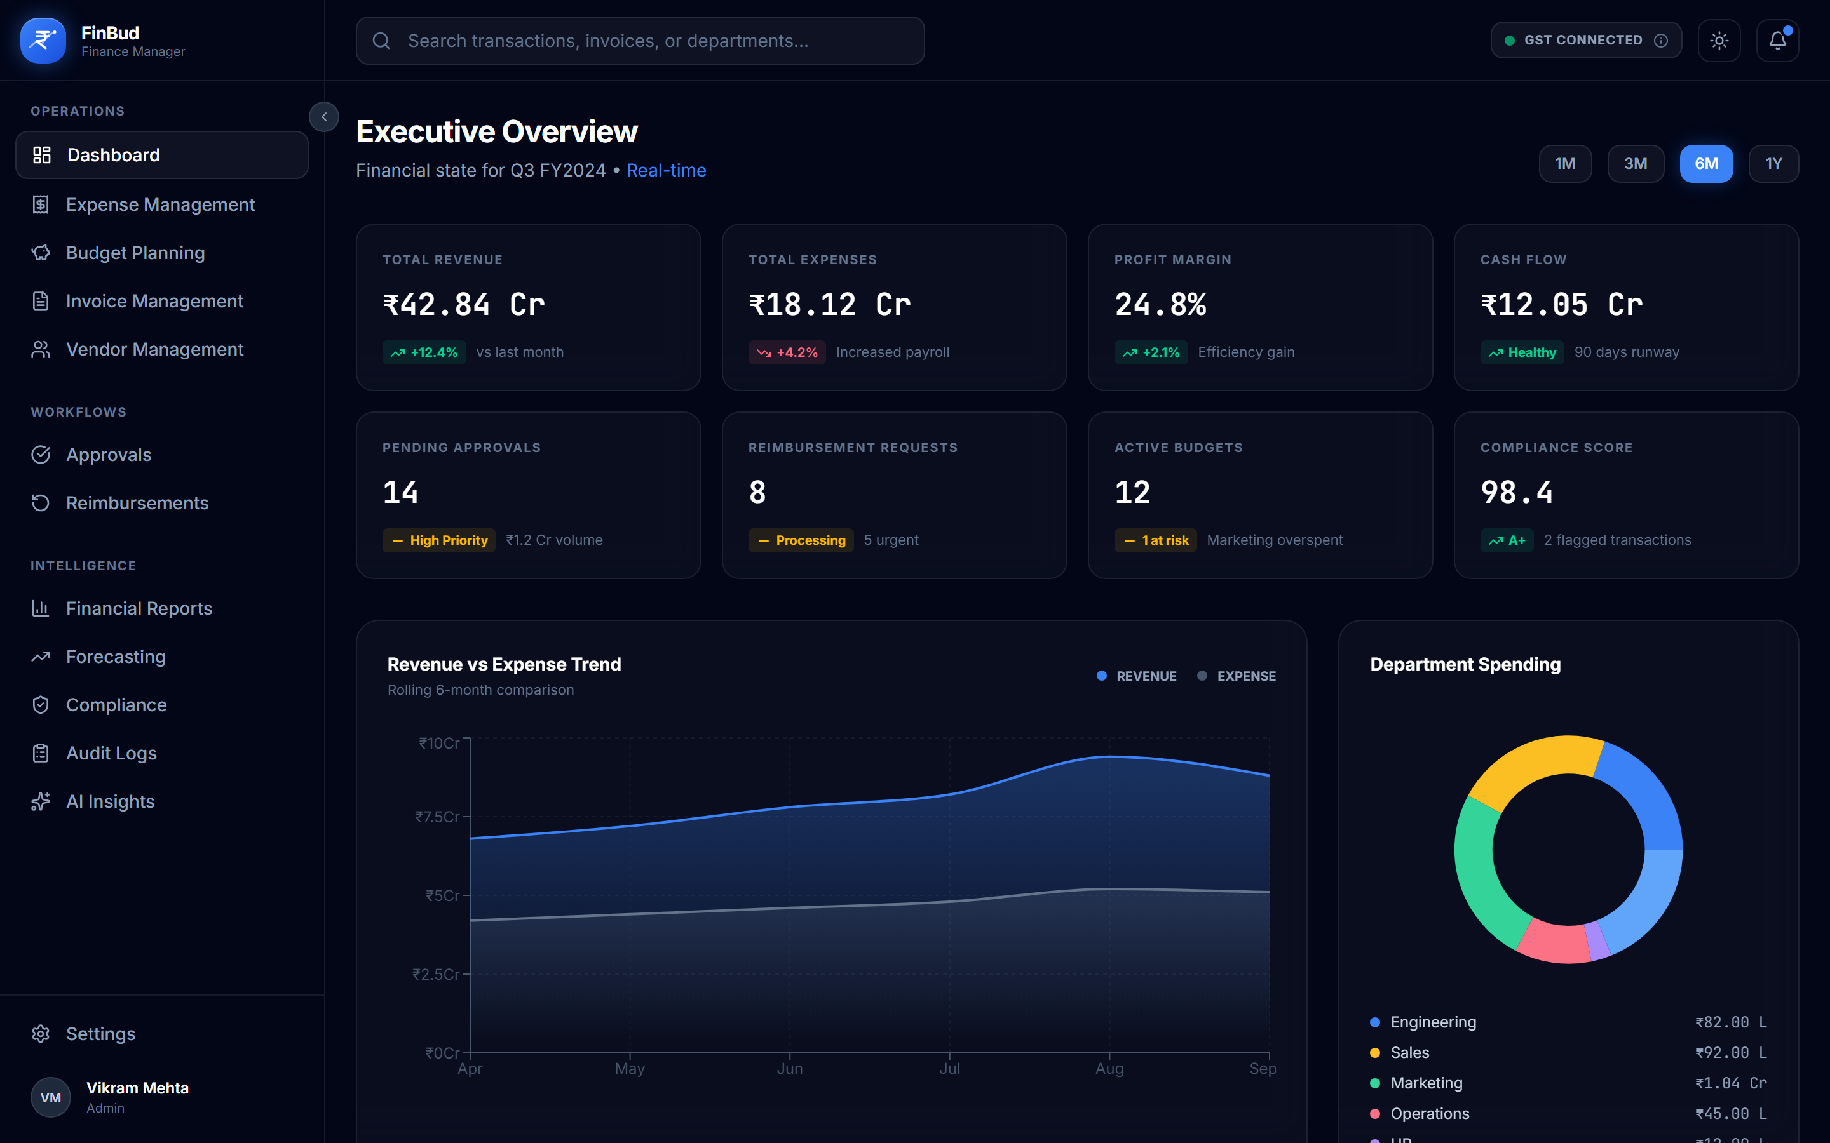Viewport: 1830px width, 1143px height.
Task: Click the Processing status badge
Action: click(x=801, y=540)
